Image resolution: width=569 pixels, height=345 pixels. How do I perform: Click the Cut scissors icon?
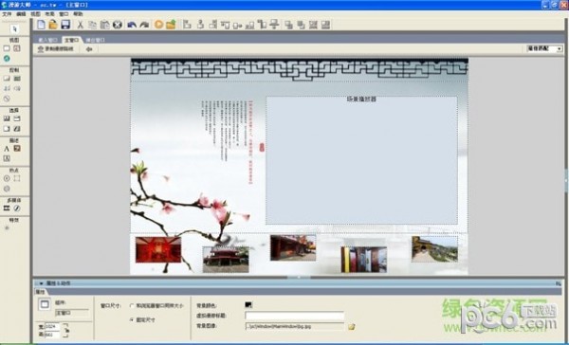coord(81,25)
